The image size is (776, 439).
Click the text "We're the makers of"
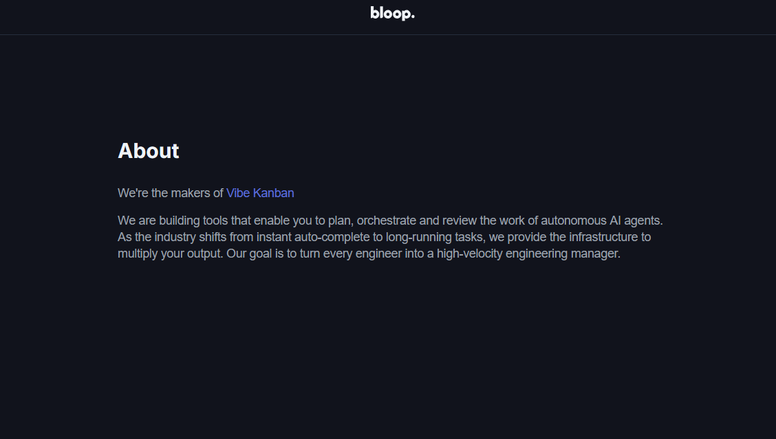[x=170, y=193]
